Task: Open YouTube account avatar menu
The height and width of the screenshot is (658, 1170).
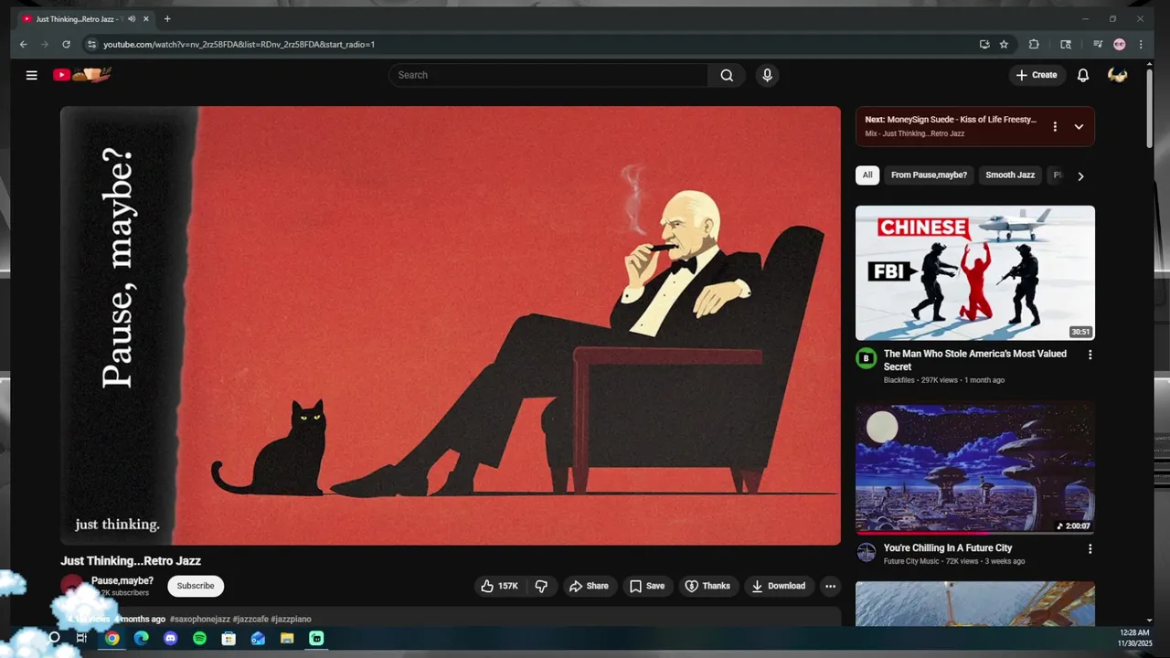Action: click(x=1117, y=75)
